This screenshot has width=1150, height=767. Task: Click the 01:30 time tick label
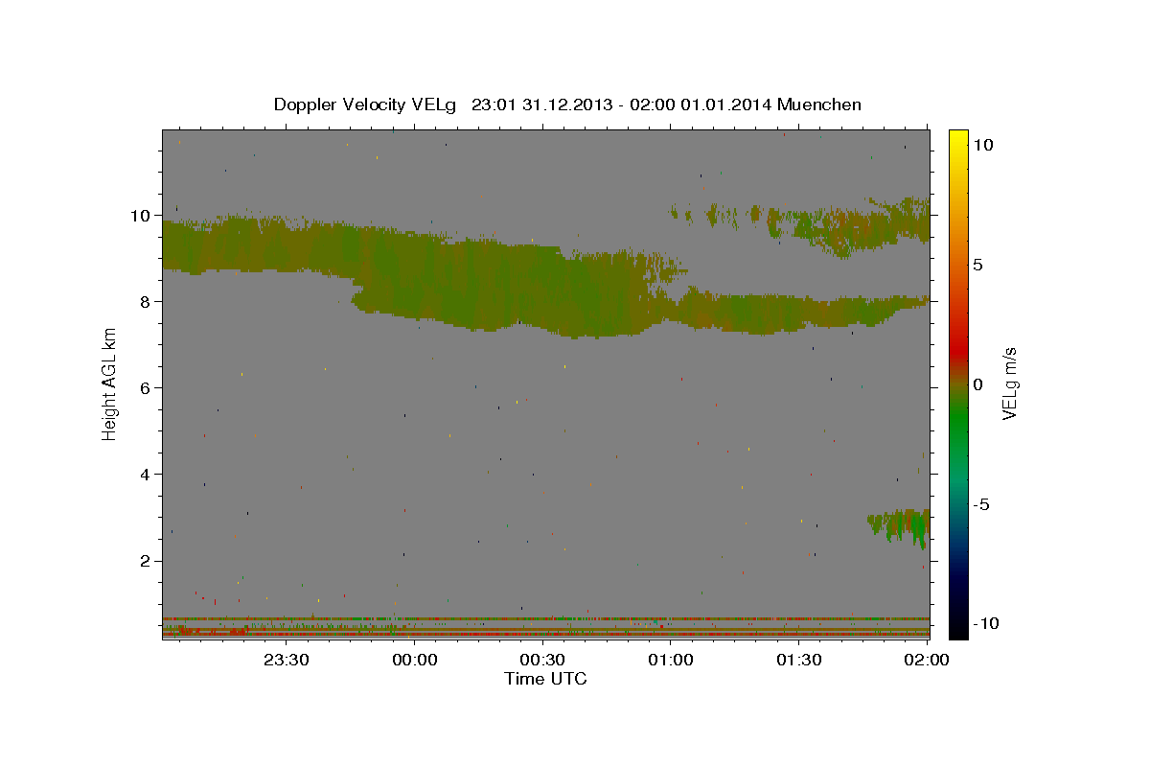click(x=799, y=661)
